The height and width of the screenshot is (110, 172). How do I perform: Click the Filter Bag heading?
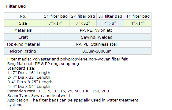pos(16,6)
